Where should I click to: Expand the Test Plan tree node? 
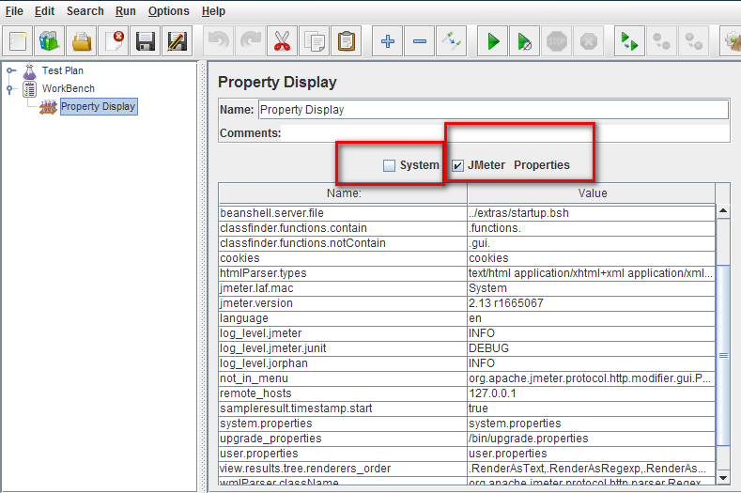coord(10,71)
